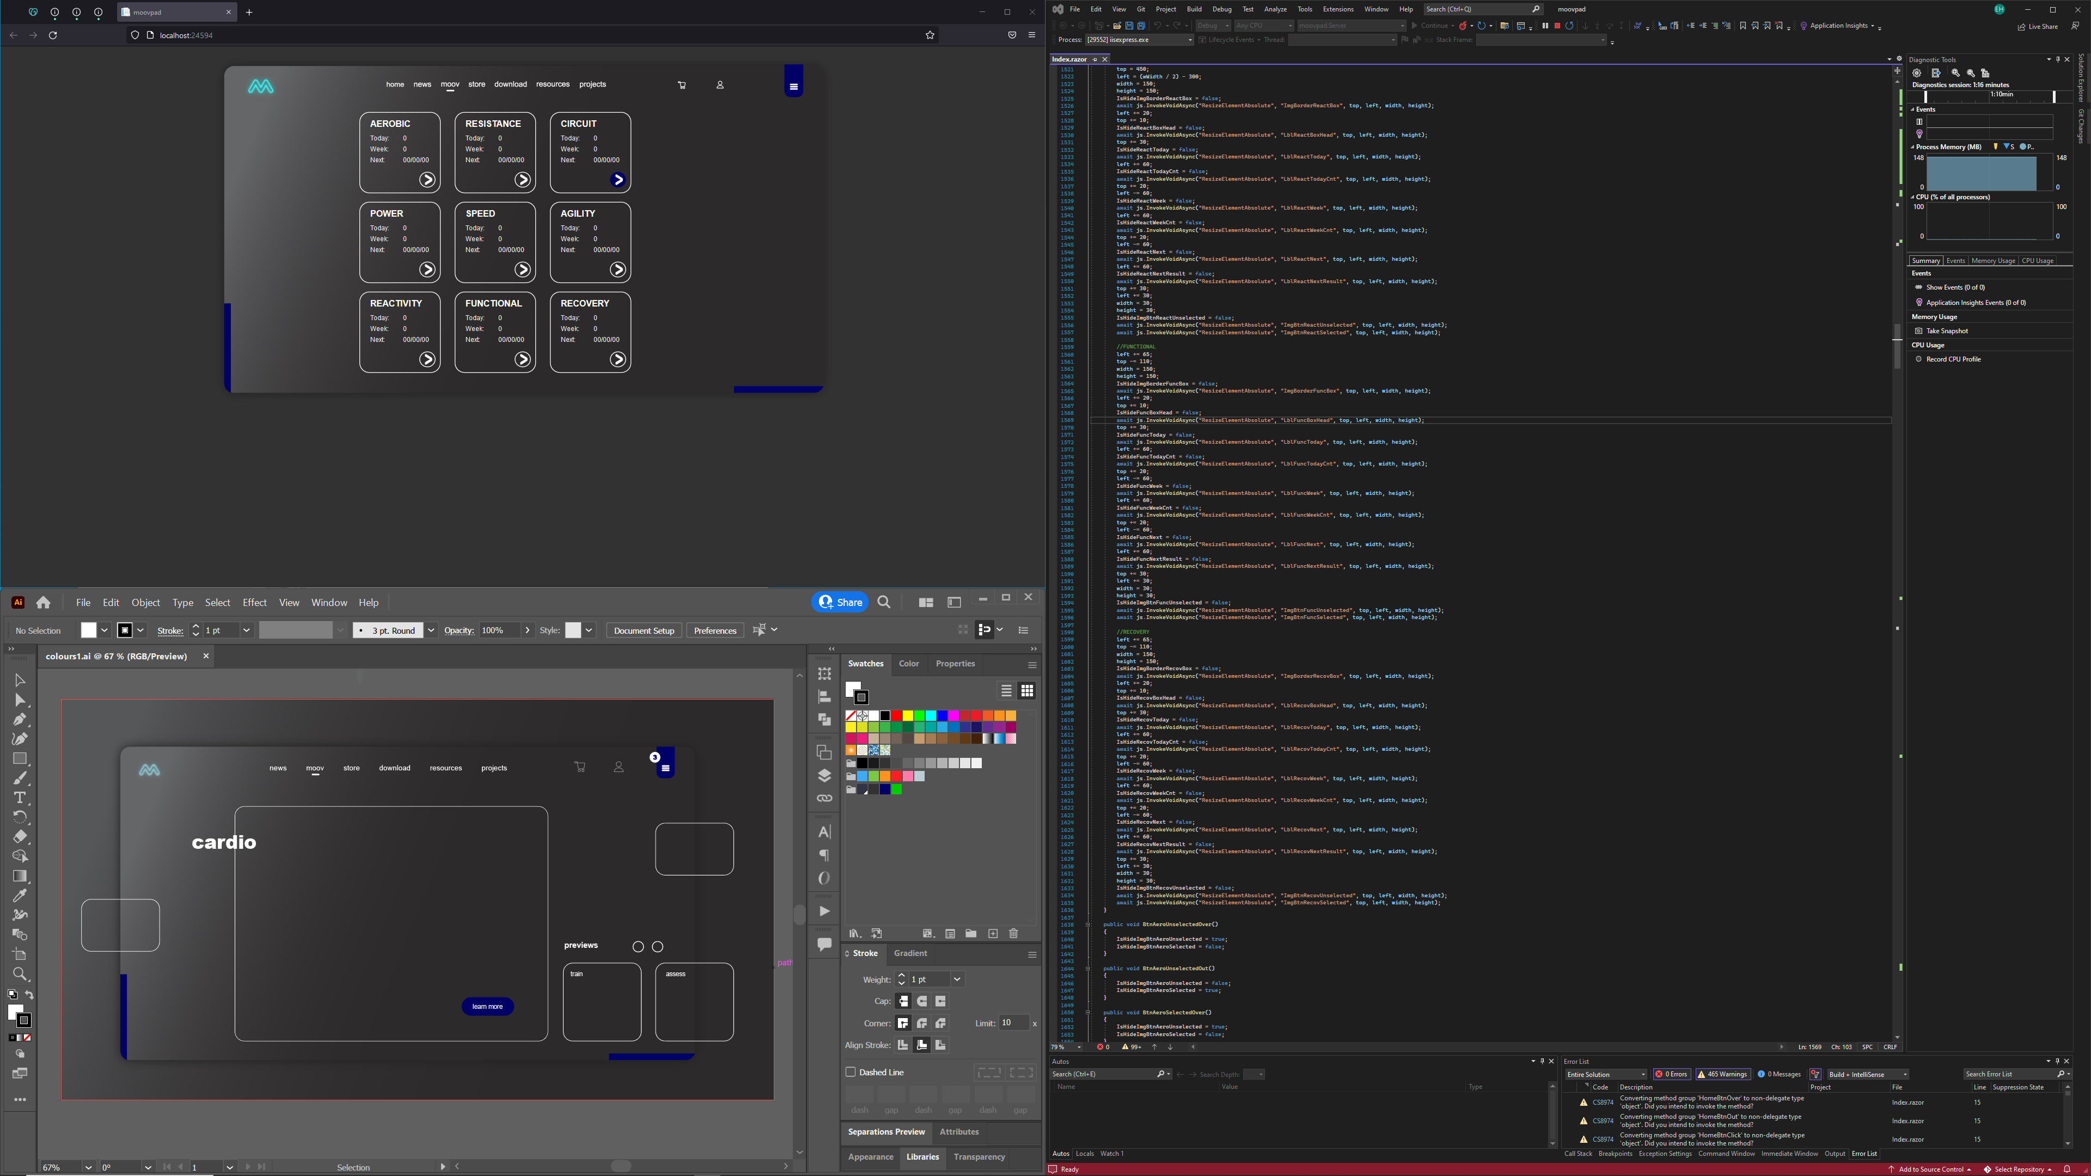The image size is (2091, 1176).
Task: Select the Paintbrush tool in Illustrator
Action: (x=20, y=779)
